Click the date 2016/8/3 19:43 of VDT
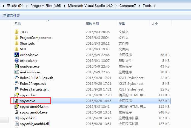The width and height of the screenshot is (191, 128). (98, 49)
